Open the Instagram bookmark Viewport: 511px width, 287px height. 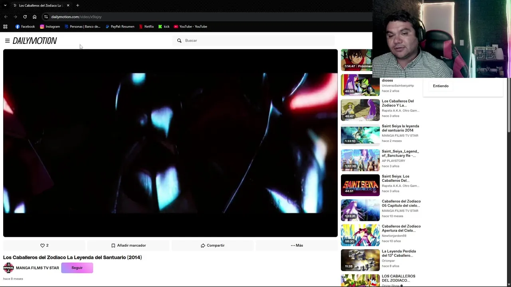click(50, 27)
